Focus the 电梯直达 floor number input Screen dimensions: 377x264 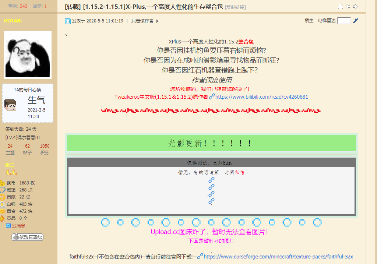(344, 21)
